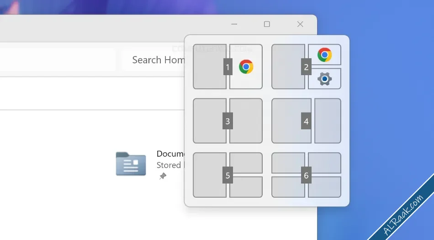Screen dimensions: 434x240
Task: Snap window to left zone of layout 2
Action: pyautogui.click(x=288, y=67)
